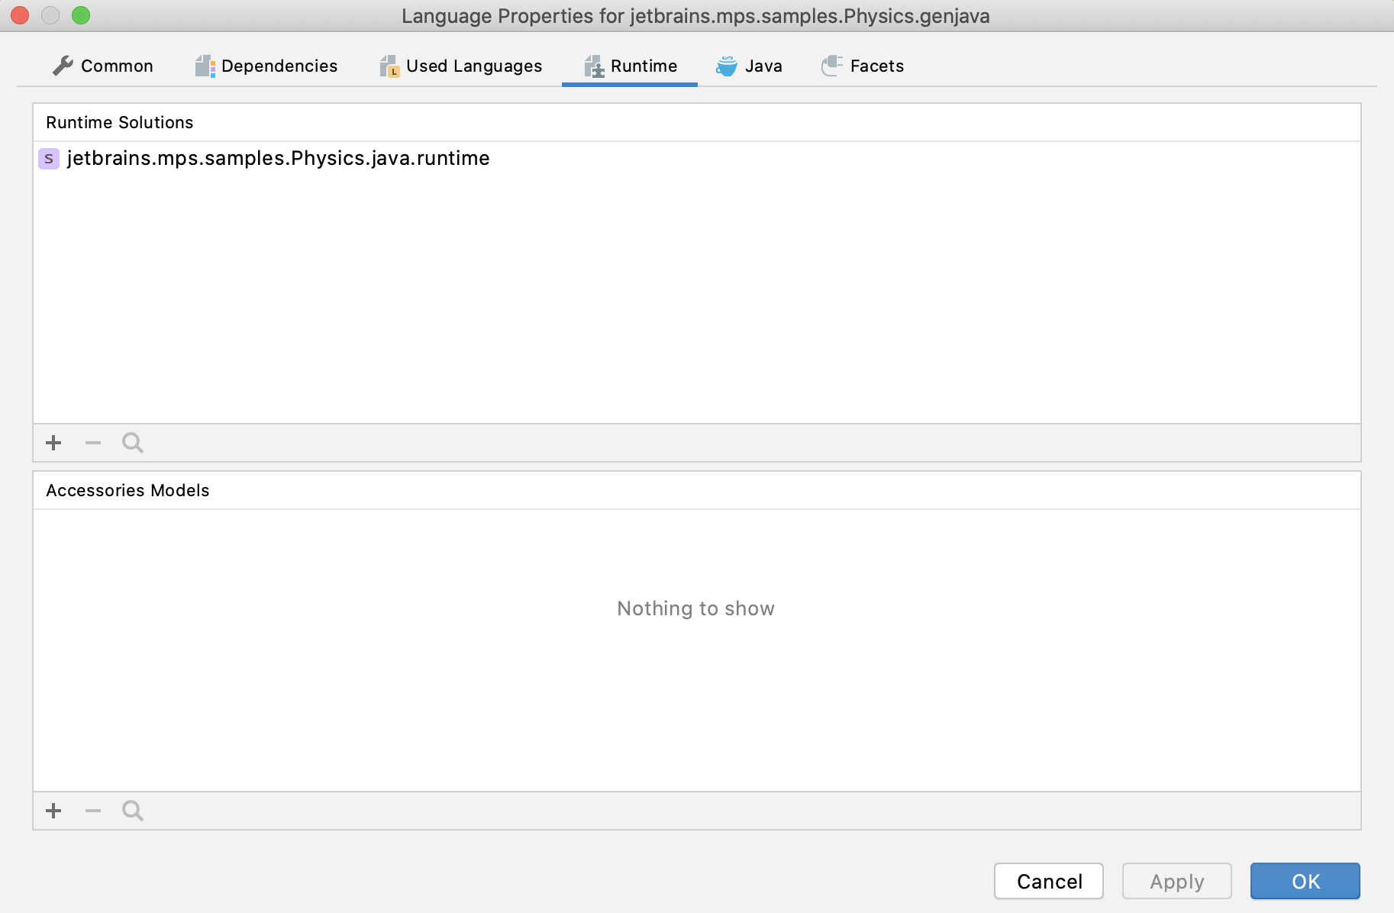Open the Facets tab
The width and height of the screenshot is (1394, 913).
(x=863, y=66)
